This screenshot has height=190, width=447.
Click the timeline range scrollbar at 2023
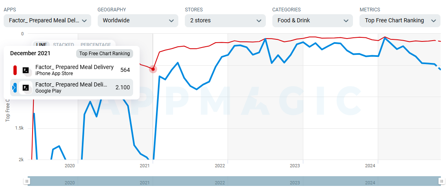(x=295, y=183)
